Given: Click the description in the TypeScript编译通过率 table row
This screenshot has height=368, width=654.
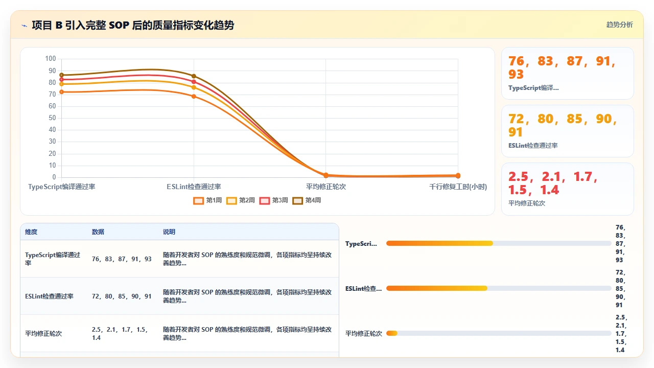Looking at the screenshot, I should (247, 259).
